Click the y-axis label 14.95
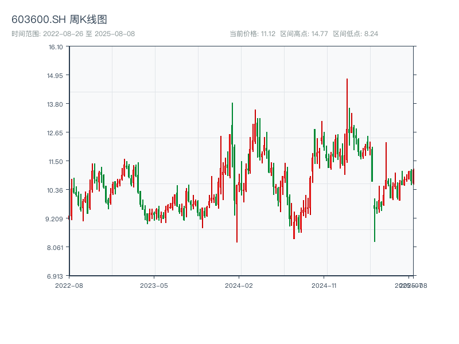This screenshot has height=344, width=459. click(x=55, y=76)
